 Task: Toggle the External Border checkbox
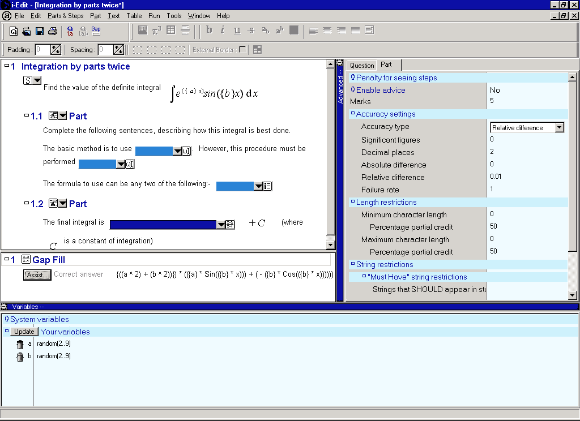(242, 50)
